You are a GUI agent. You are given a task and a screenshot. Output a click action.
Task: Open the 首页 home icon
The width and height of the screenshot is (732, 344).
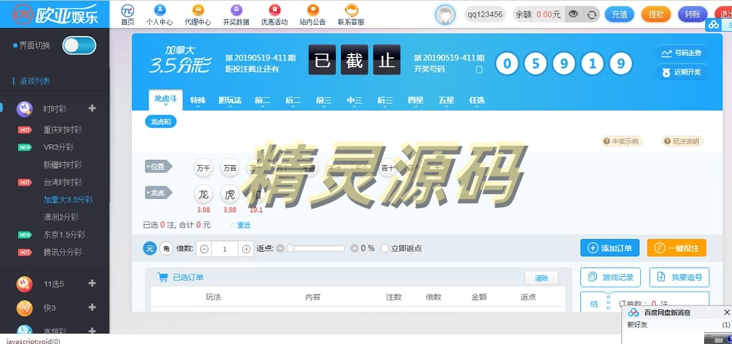click(x=127, y=11)
